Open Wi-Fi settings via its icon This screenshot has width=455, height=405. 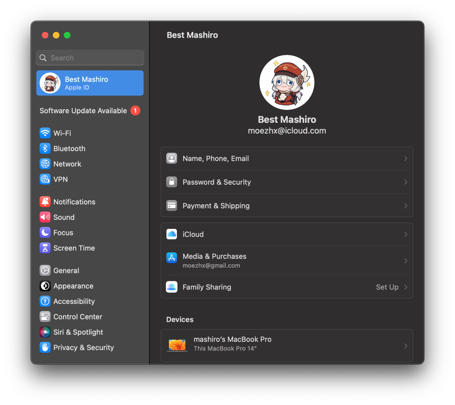pyautogui.click(x=45, y=133)
